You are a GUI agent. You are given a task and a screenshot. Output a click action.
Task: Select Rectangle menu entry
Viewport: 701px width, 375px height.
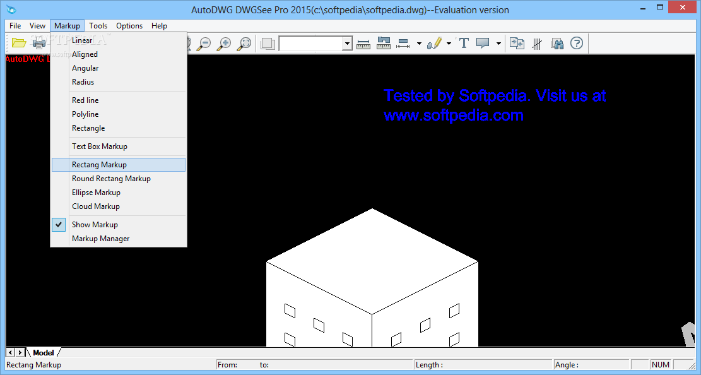click(119, 128)
